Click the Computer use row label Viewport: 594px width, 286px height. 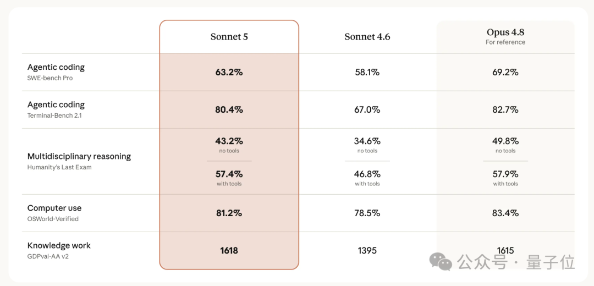pos(54,208)
